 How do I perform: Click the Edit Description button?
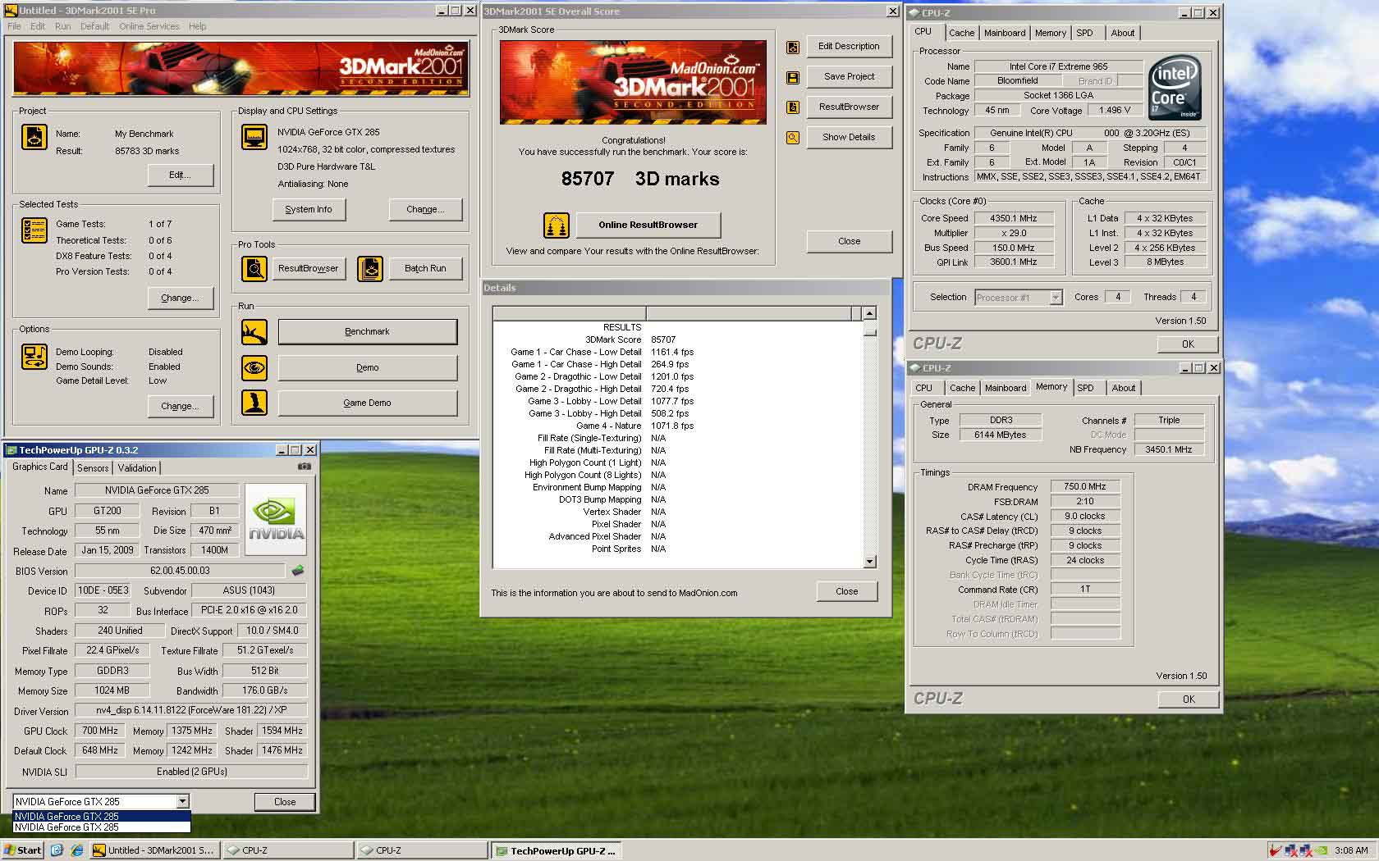point(849,47)
